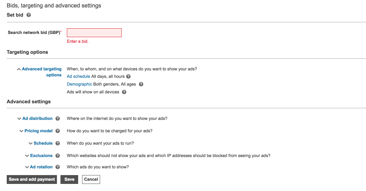Screen dimensions: 366x191
Task: Open the Ad distribution help icon
Action: (58, 118)
